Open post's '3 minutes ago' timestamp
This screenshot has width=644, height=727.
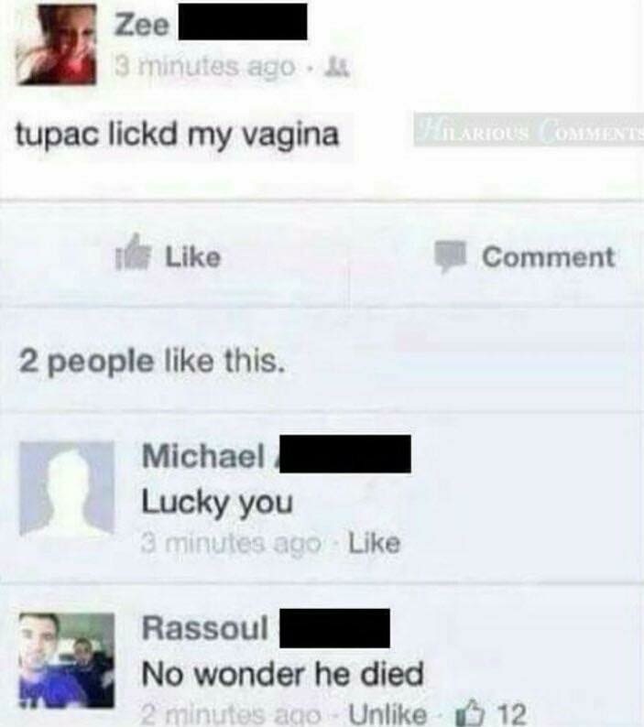205,68
